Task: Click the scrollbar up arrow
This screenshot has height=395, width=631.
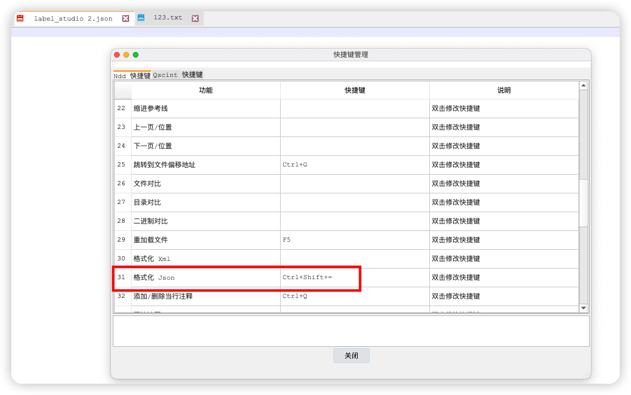Action: pos(583,85)
